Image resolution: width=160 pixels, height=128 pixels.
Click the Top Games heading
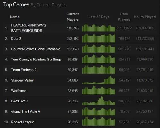point(16,4)
